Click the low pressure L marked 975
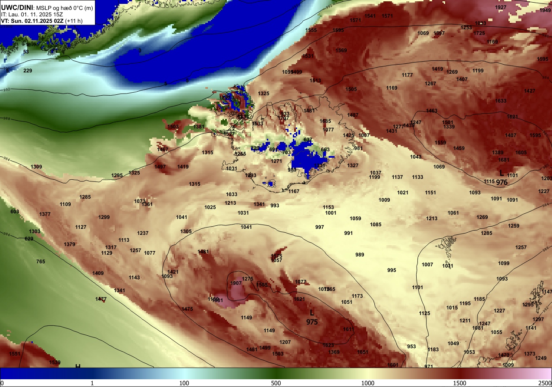 click(312, 313)
